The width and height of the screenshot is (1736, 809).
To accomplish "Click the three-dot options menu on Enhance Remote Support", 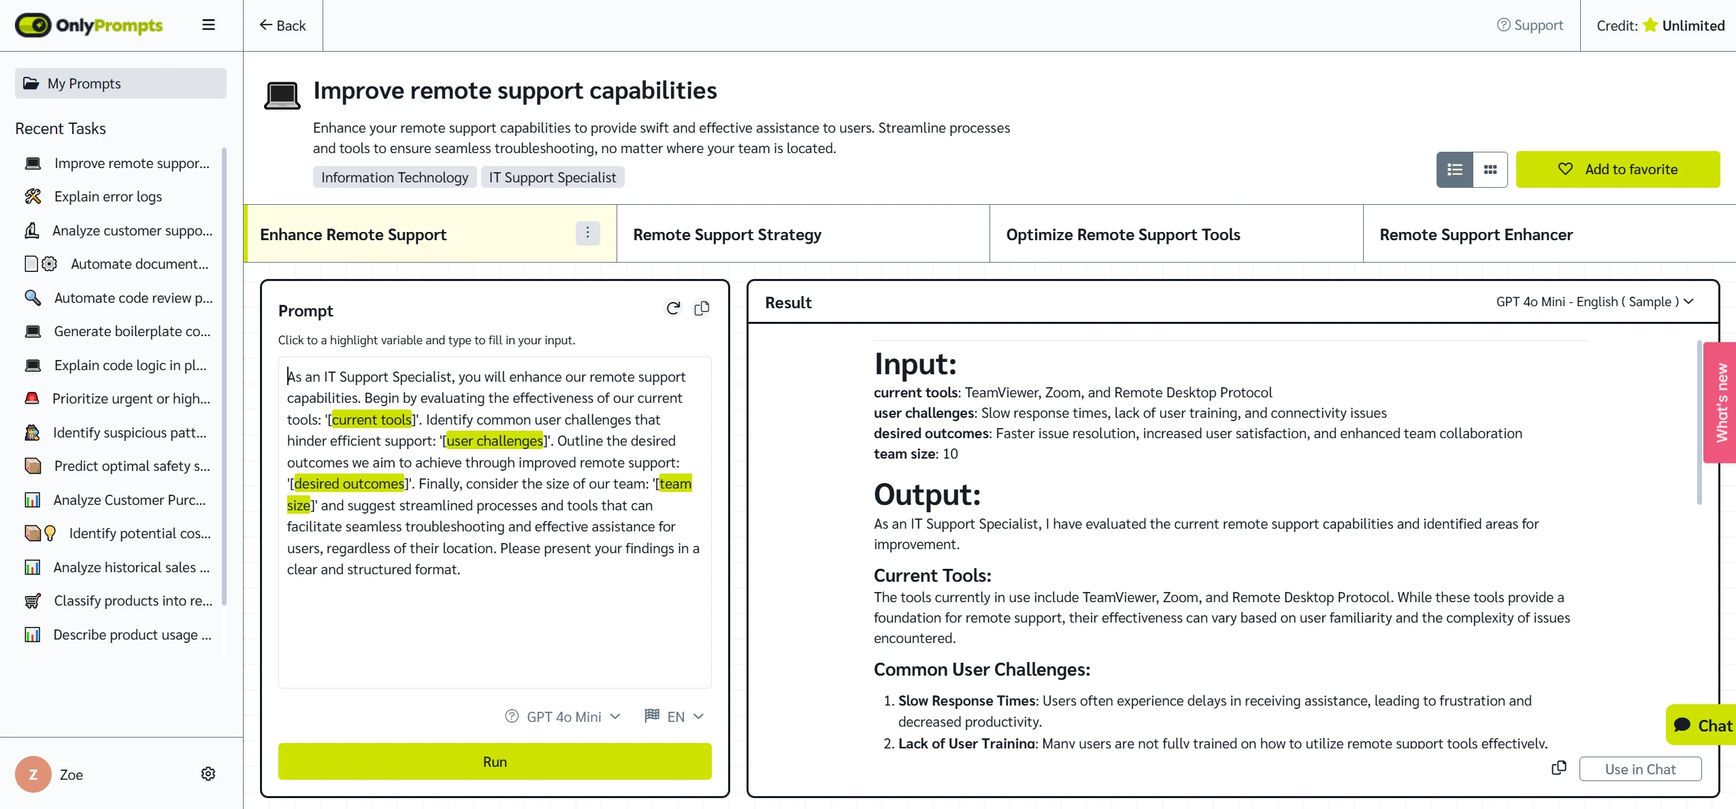I will pos(589,233).
